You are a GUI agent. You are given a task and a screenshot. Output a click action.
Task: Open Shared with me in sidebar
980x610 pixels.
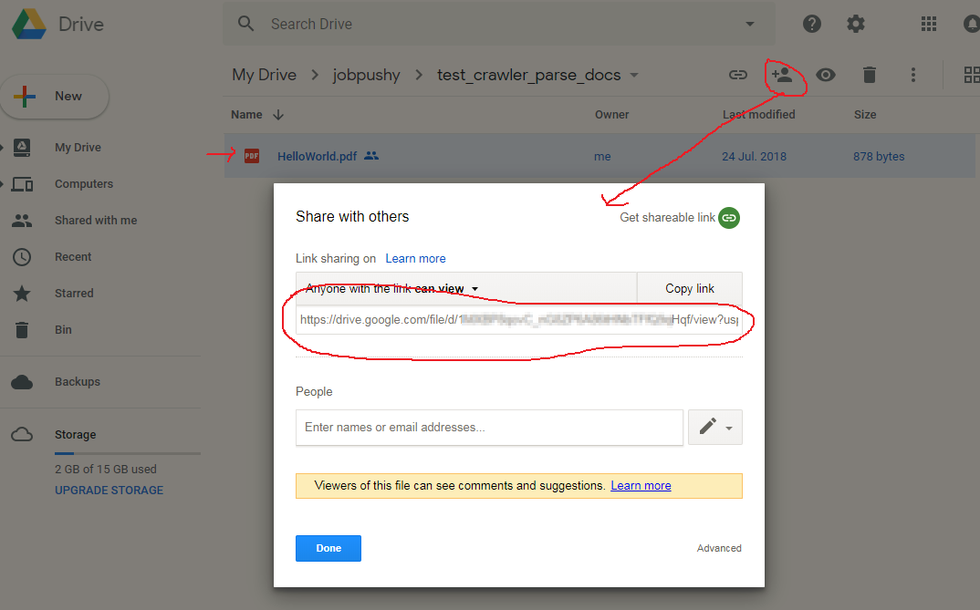coord(95,220)
